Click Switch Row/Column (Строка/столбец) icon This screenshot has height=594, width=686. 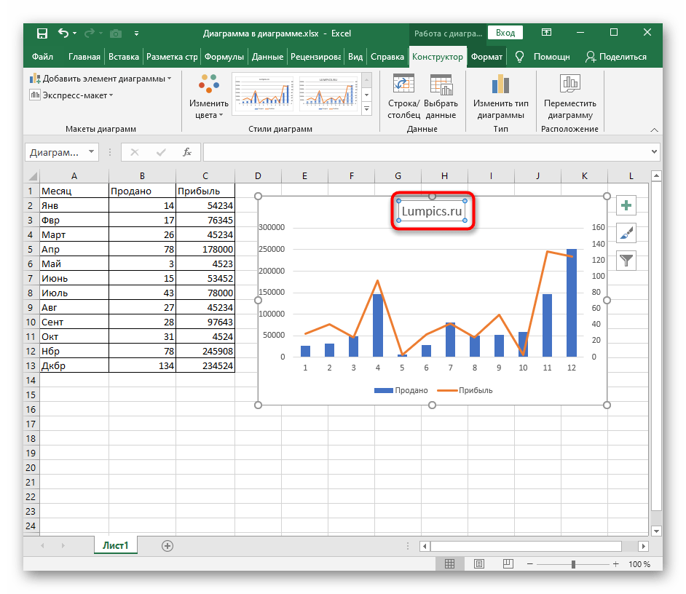coord(403,96)
